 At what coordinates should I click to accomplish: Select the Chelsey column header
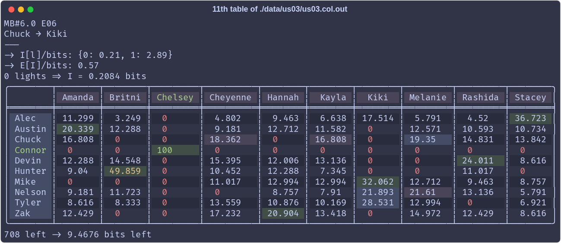(x=175, y=97)
